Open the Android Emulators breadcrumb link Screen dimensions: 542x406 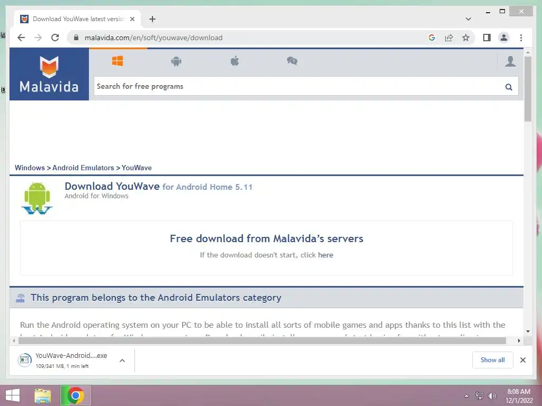pyautogui.click(x=83, y=168)
